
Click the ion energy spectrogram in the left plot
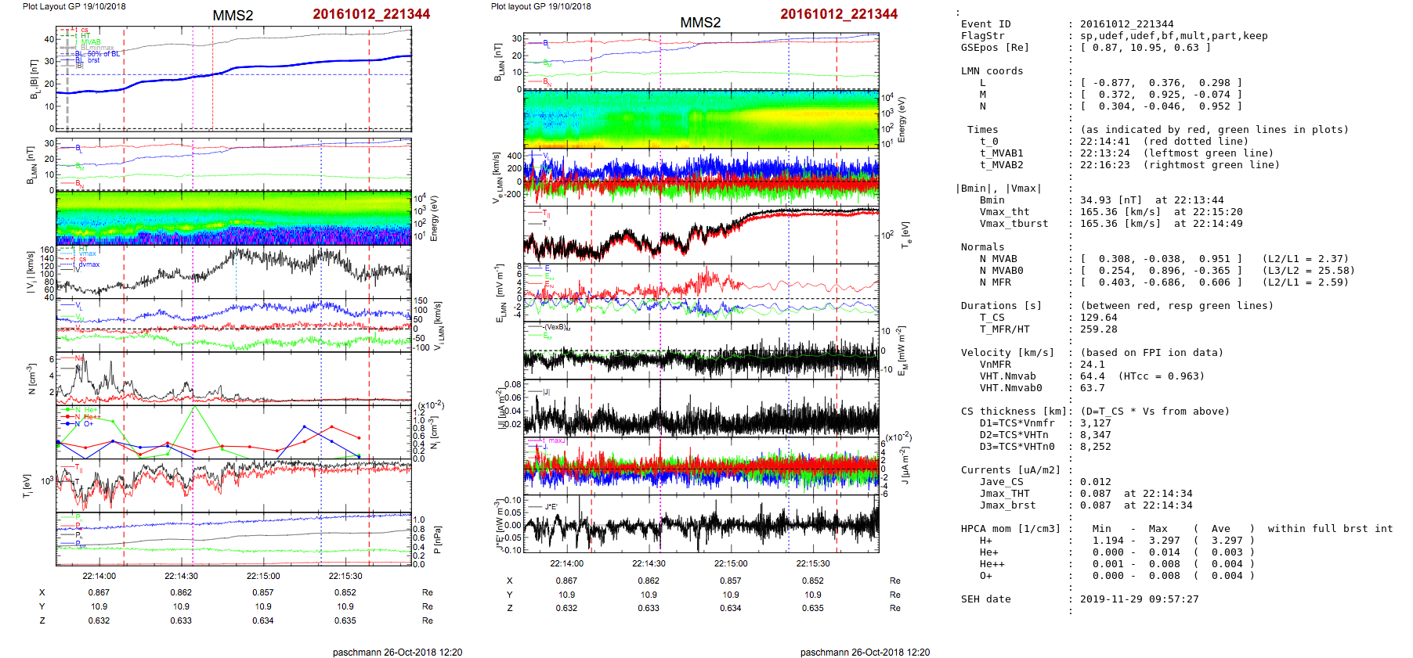(233, 218)
